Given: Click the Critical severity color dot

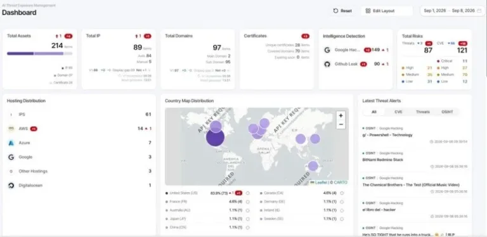Looking at the screenshot, I should [438, 61].
